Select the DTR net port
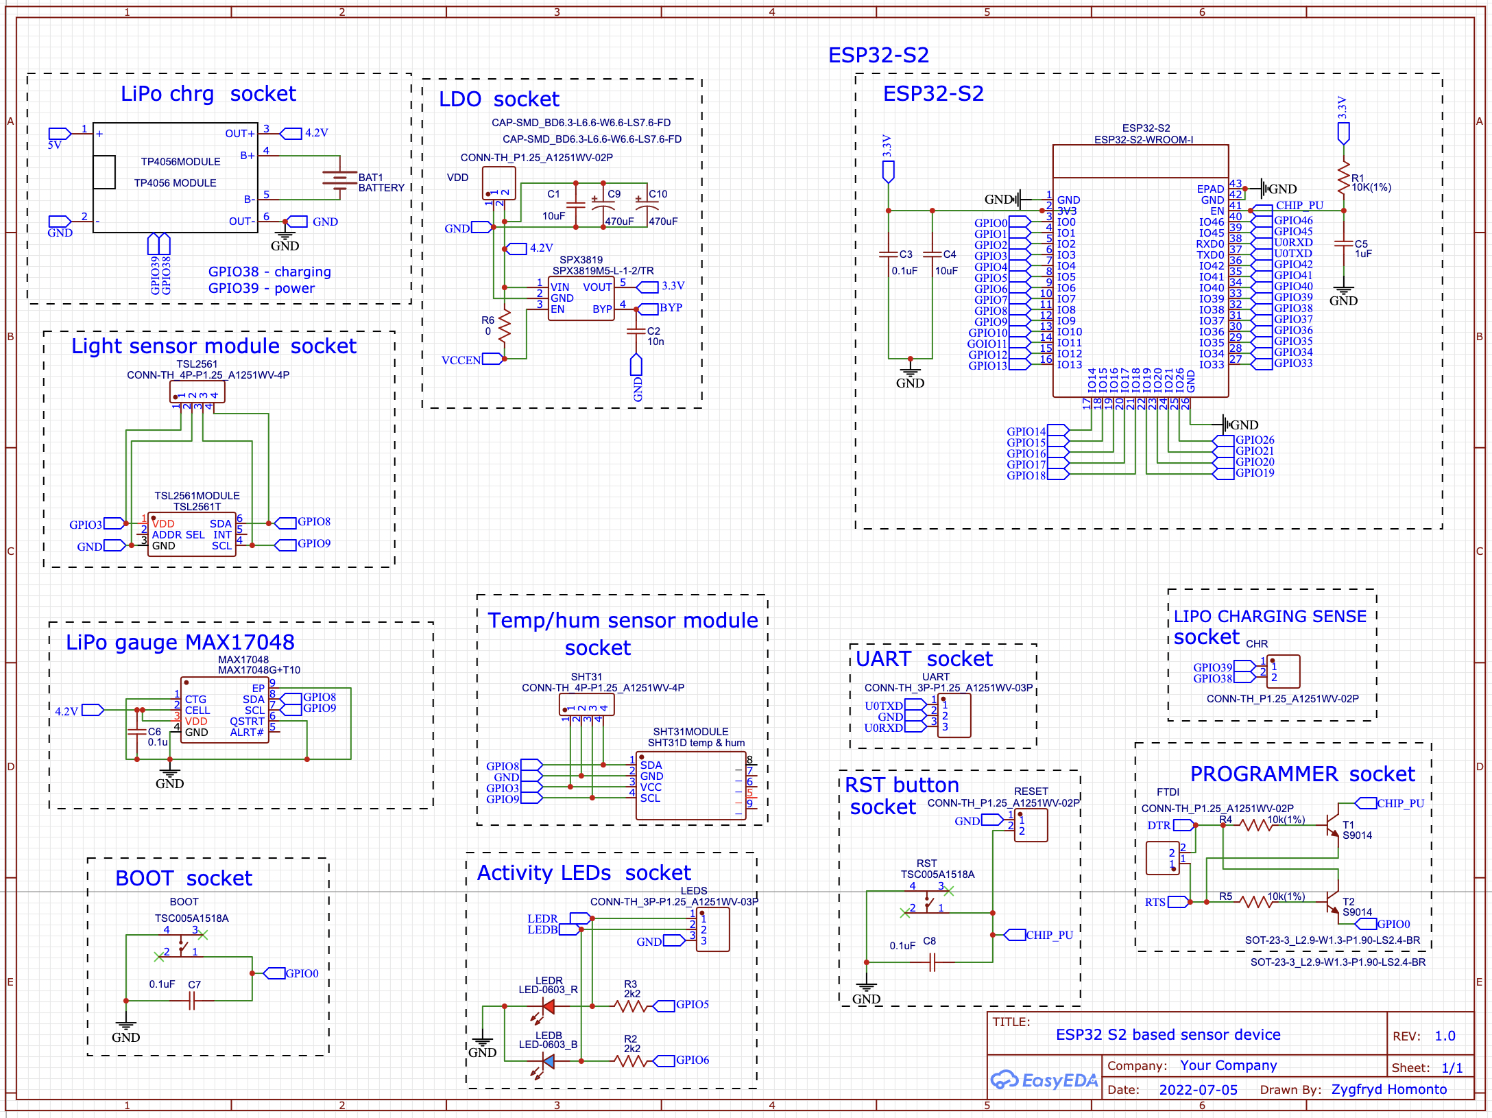Viewport: 1492px width, 1118px height. [x=1183, y=825]
